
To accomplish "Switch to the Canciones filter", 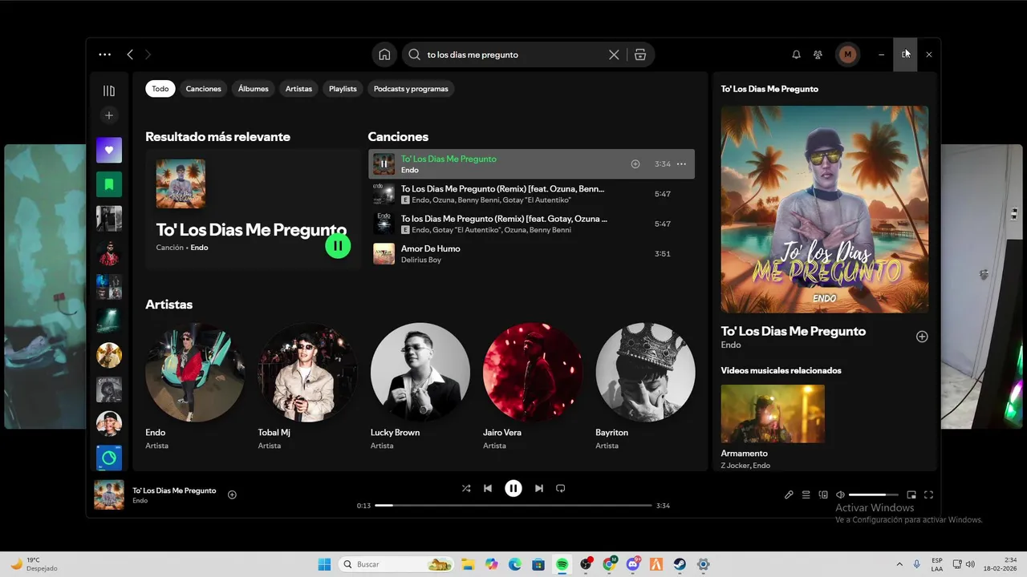I will [x=203, y=89].
